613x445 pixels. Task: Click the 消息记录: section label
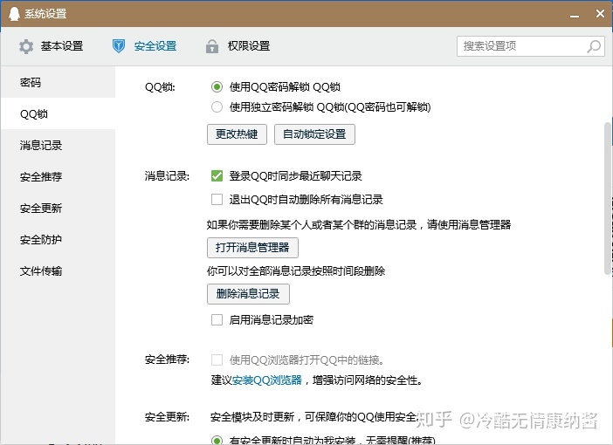coord(167,176)
